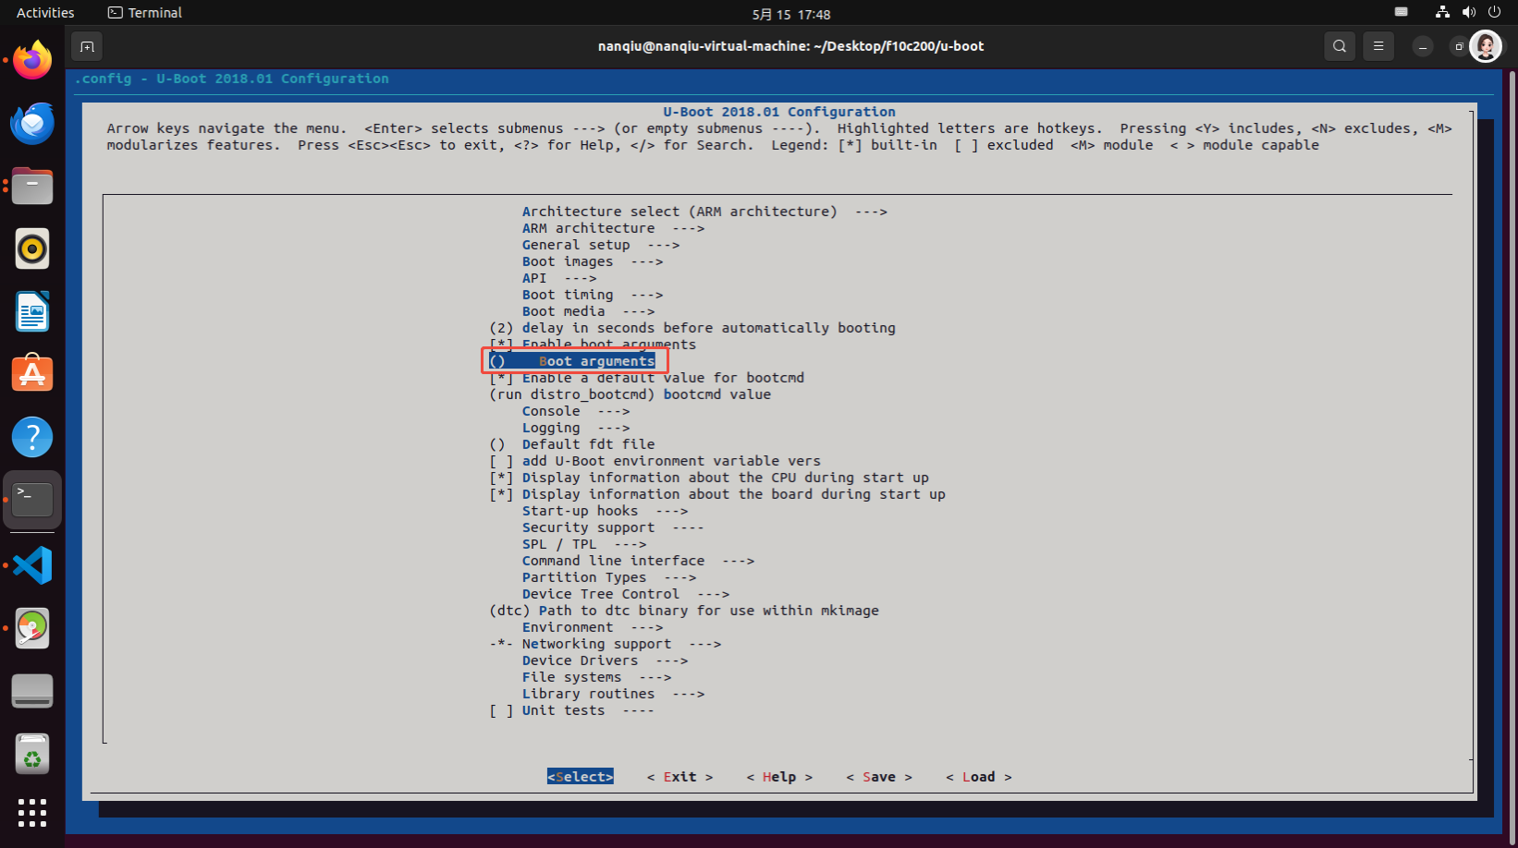Open the volume indicator in top bar
Viewport: 1518px width, 848px height.
[1468, 13]
